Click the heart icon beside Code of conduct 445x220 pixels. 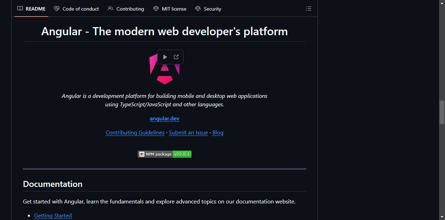(57, 8)
